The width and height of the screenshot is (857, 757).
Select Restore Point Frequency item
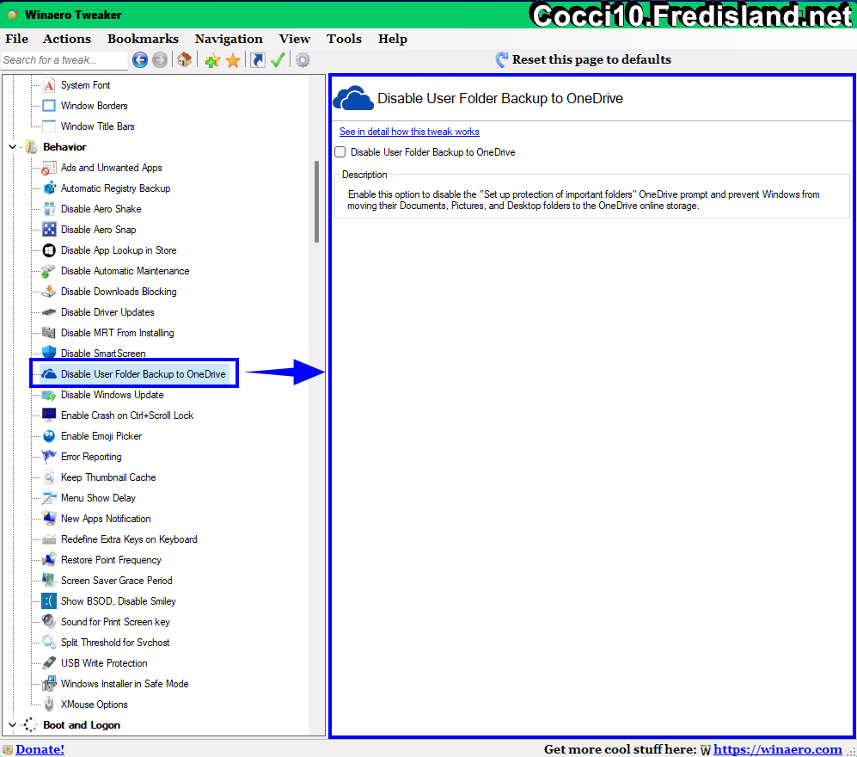111,560
